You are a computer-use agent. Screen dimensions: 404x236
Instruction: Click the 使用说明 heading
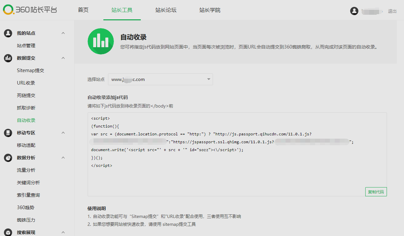tap(96, 208)
